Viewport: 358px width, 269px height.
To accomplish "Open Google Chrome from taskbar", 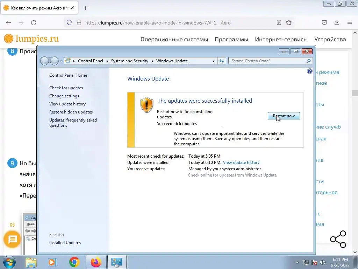I will tap(74, 262).
